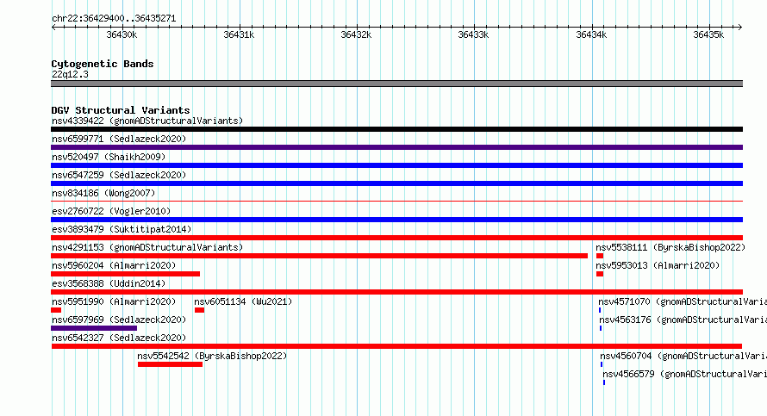The width and height of the screenshot is (767, 416).
Task: Open nsv6597969 (Sedlazeck2020) variant label
Action: pos(119,320)
